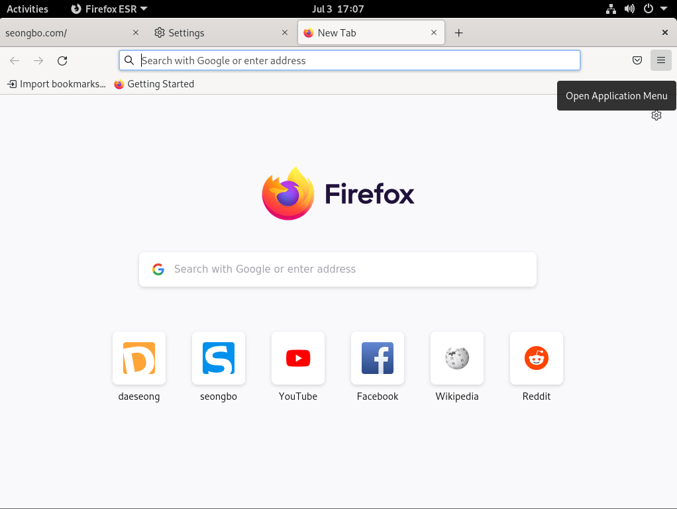This screenshot has width=677, height=509.
Task: Click the Google logo in search box
Action: (158, 269)
